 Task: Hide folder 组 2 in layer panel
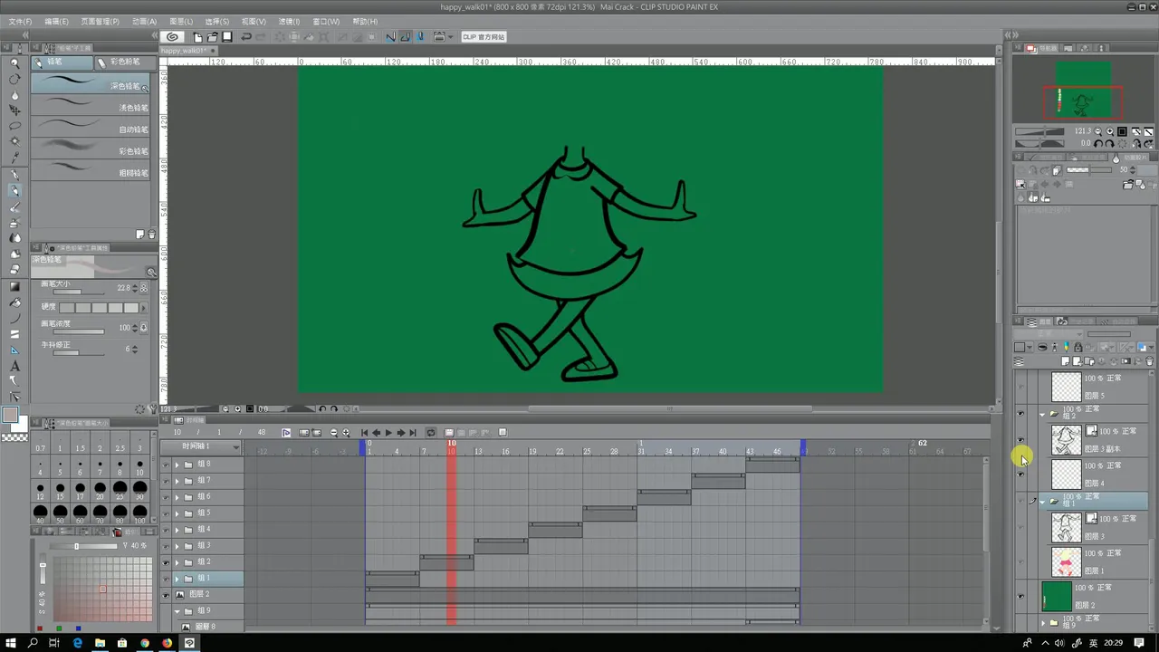click(x=1021, y=414)
